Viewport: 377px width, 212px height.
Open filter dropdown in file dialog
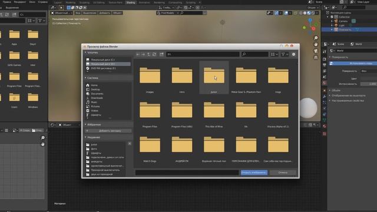point(285,54)
